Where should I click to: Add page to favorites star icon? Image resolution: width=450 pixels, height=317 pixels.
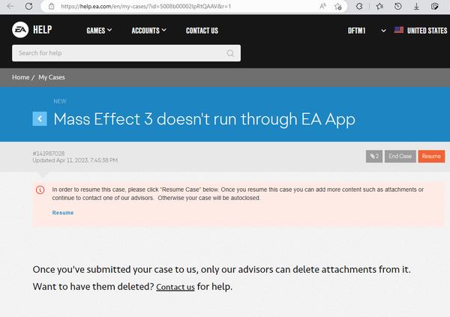pos(338,6)
